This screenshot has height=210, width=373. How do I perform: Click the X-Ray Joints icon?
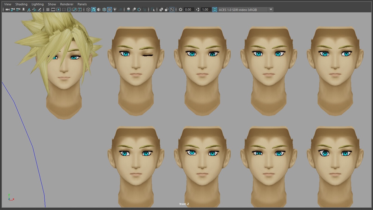pyautogui.click(x=172, y=10)
